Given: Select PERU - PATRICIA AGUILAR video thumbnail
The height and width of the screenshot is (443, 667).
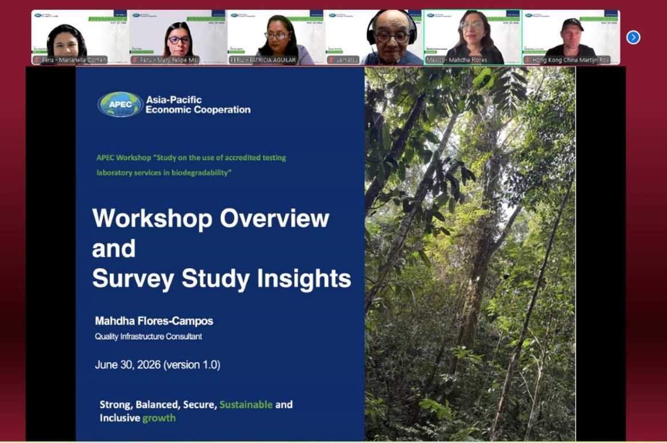Looking at the screenshot, I should 276,38.
